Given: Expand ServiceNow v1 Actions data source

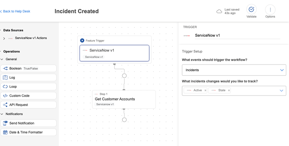Looking at the screenshot, I should (x=4, y=38).
